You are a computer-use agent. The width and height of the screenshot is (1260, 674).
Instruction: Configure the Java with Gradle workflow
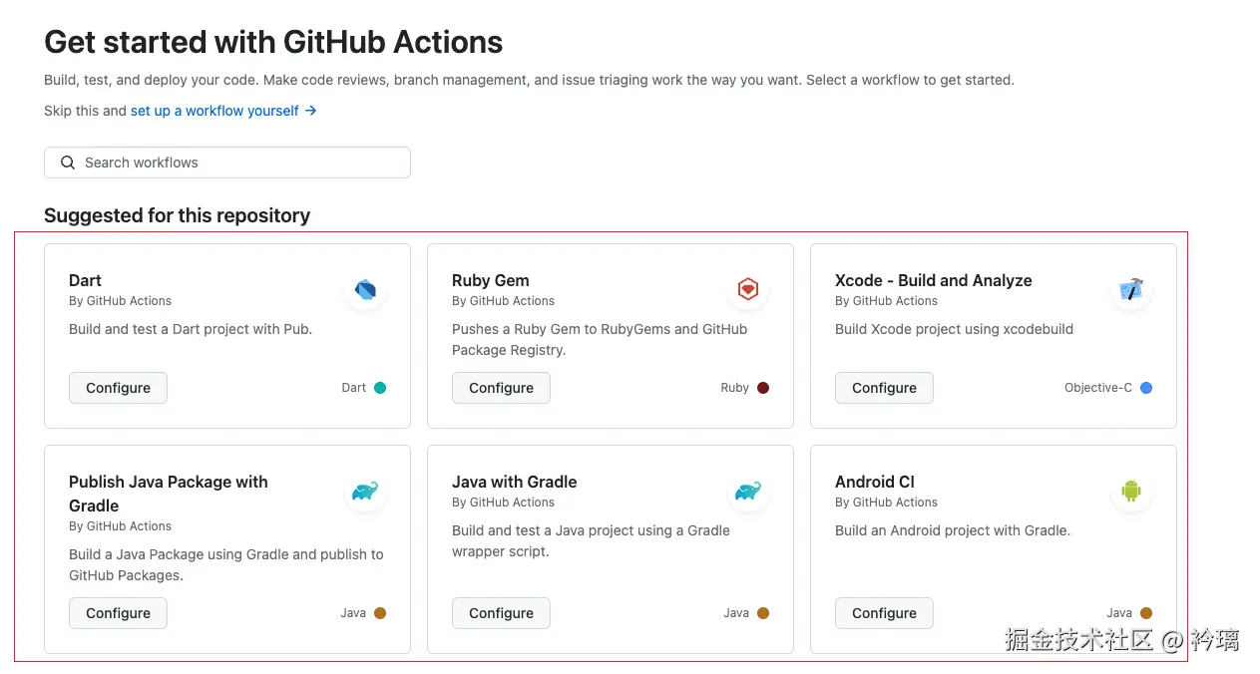tap(501, 613)
